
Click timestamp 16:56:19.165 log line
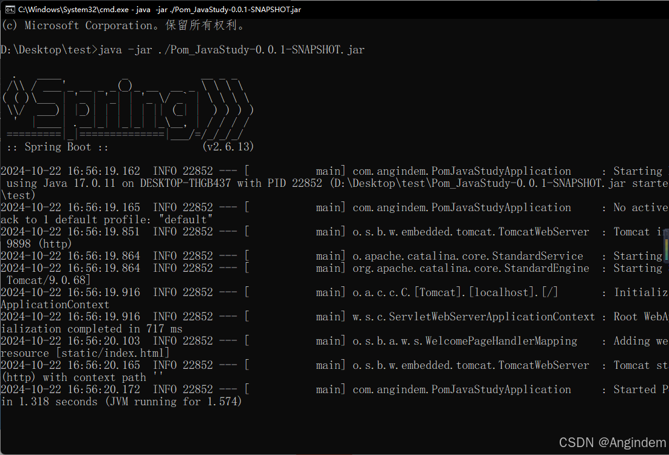click(334, 207)
